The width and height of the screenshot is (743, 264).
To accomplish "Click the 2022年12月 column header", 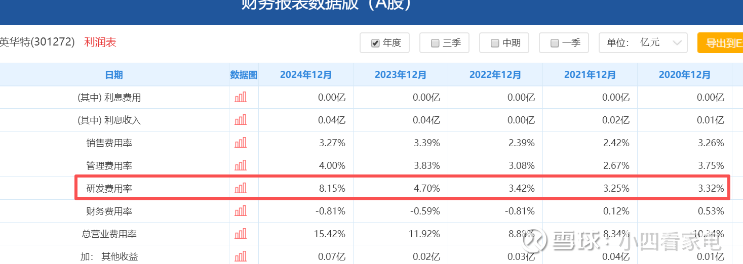I will click(x=495, y=75).
